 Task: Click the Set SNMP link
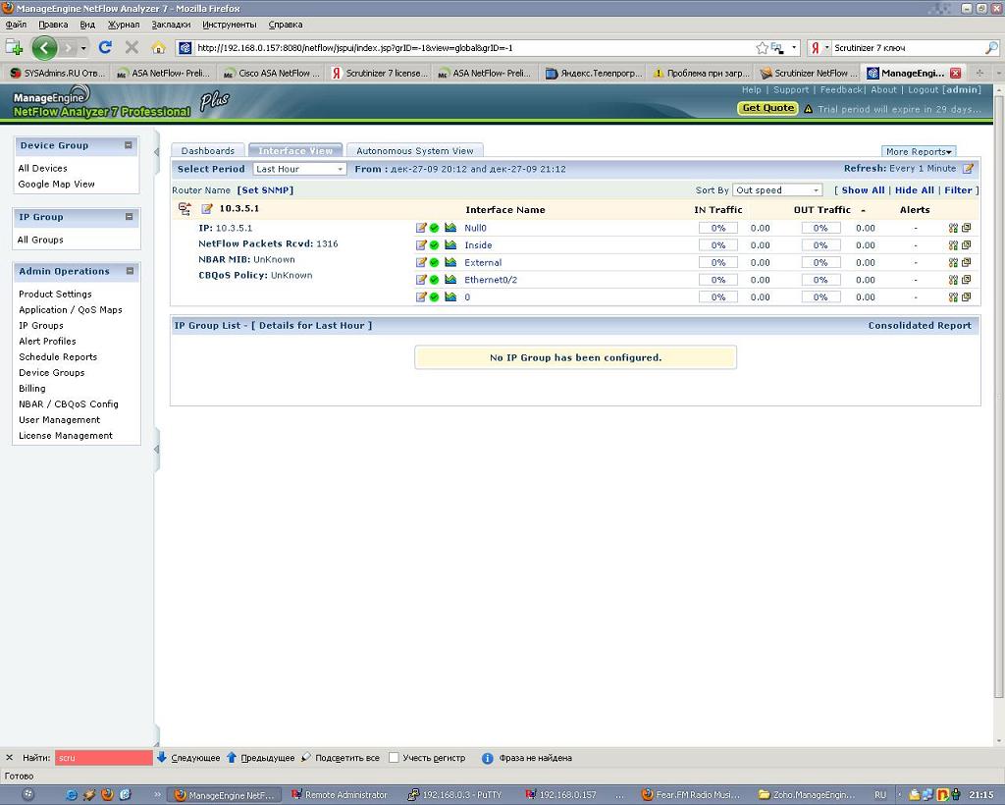tap(265, 190)
